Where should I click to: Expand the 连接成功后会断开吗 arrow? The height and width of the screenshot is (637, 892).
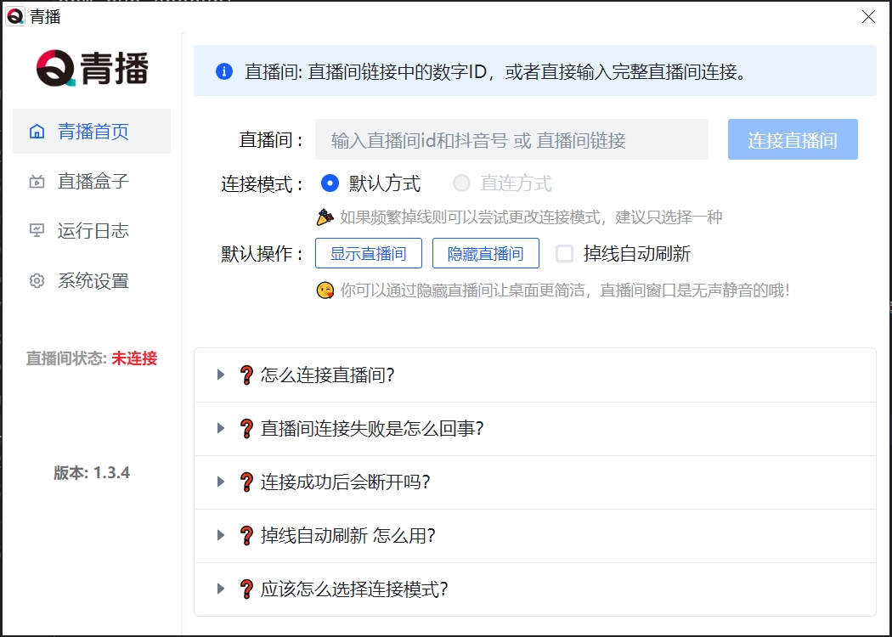[x=221, y=482]
